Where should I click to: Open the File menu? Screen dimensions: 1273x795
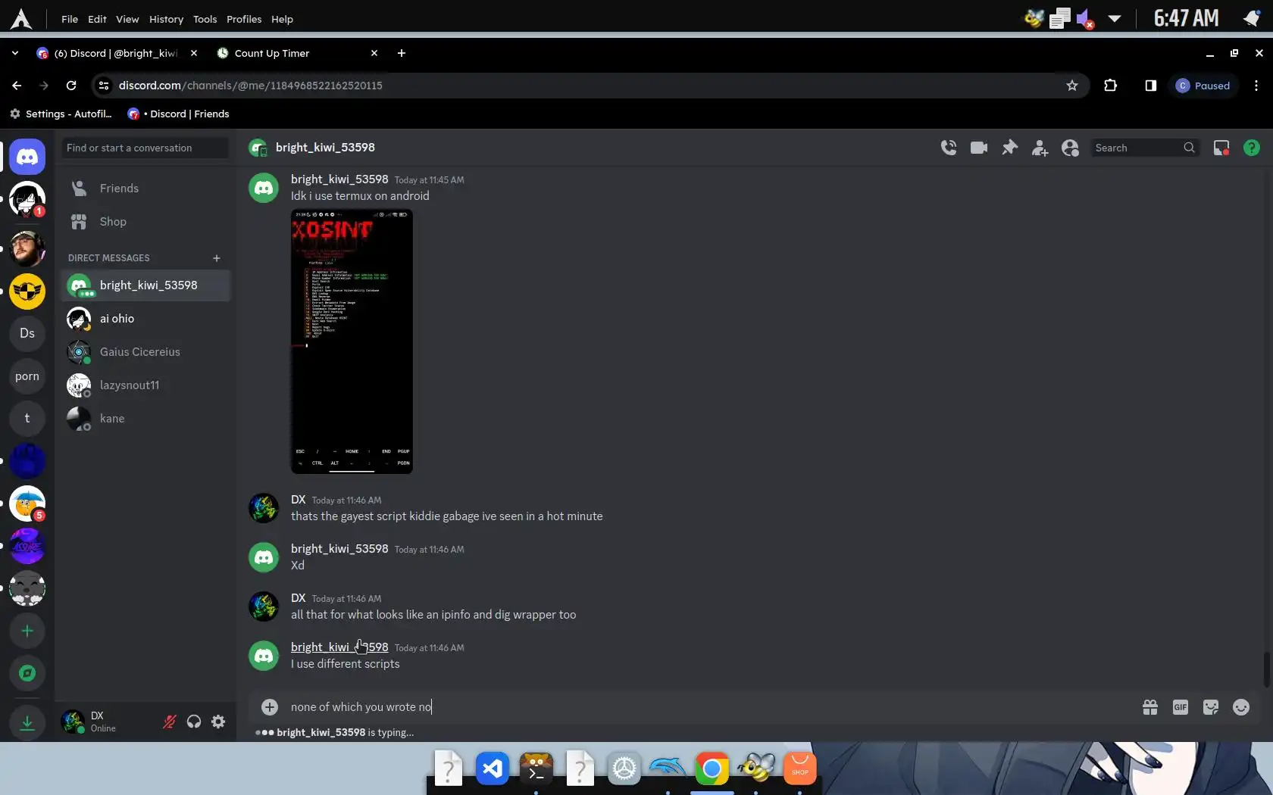(70, 19)
